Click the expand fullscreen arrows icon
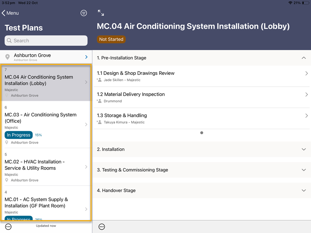 tap(101, 13)
